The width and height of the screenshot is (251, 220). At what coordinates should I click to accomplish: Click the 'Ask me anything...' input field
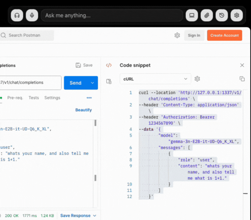112,15
